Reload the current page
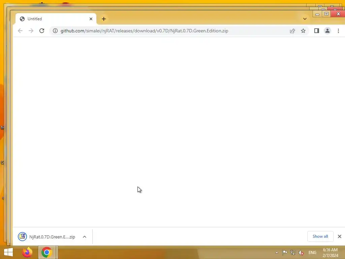Image resolution: width=345 pixels, height=259 pixels. 42,31
